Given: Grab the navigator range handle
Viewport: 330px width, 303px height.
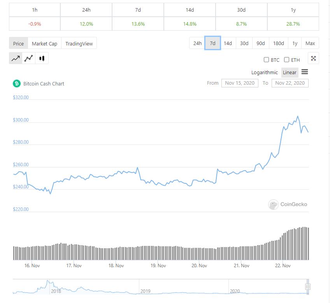Looking at the screenshot, I should tap(308, 287).
